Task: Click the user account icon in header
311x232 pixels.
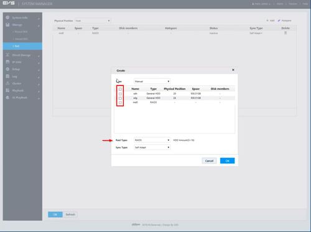Action: tap(253, 4)
